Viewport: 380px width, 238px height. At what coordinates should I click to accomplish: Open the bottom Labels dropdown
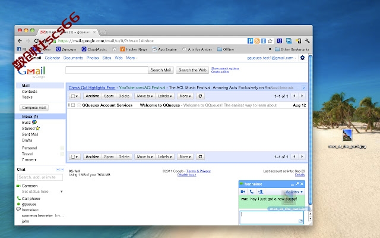pos(165,156)
